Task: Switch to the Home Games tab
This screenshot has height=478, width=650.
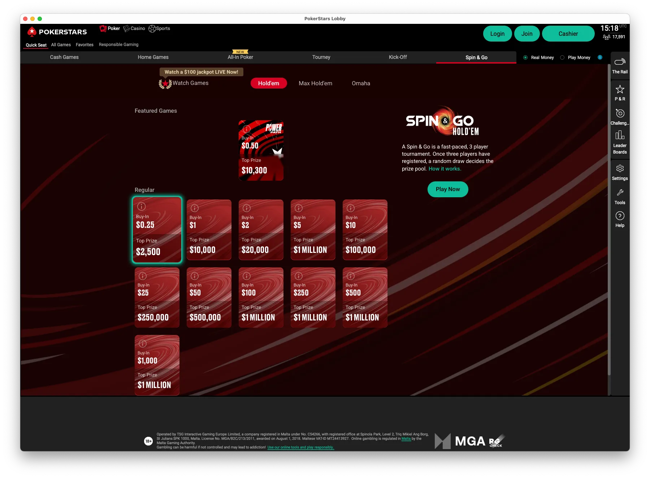Action: pyautogui.click(x=153, y=57)
